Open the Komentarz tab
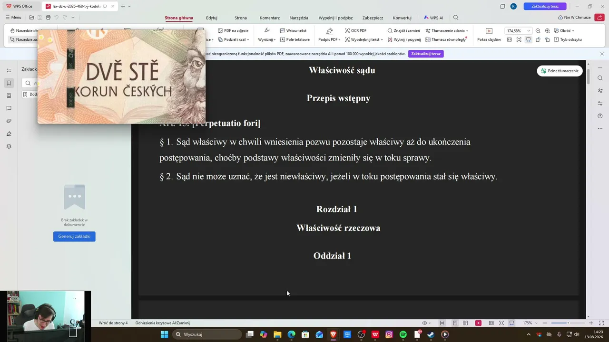 coord(269,18)
